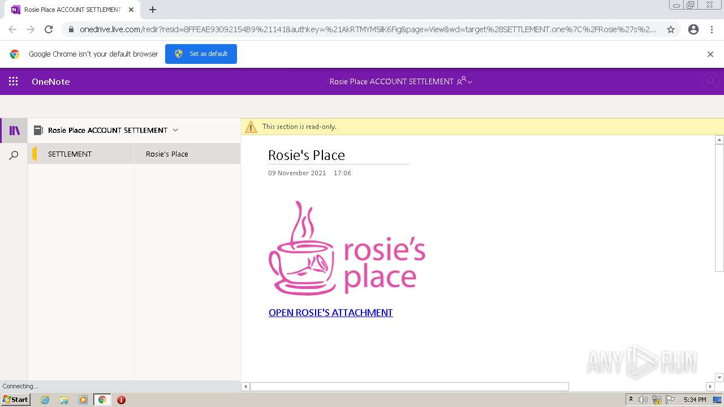Expand the Rosie Place ACCOUNT SETTLEMENT notebook dropdown
Viewport: 724px width, 407px height.
tap(175, 130)
